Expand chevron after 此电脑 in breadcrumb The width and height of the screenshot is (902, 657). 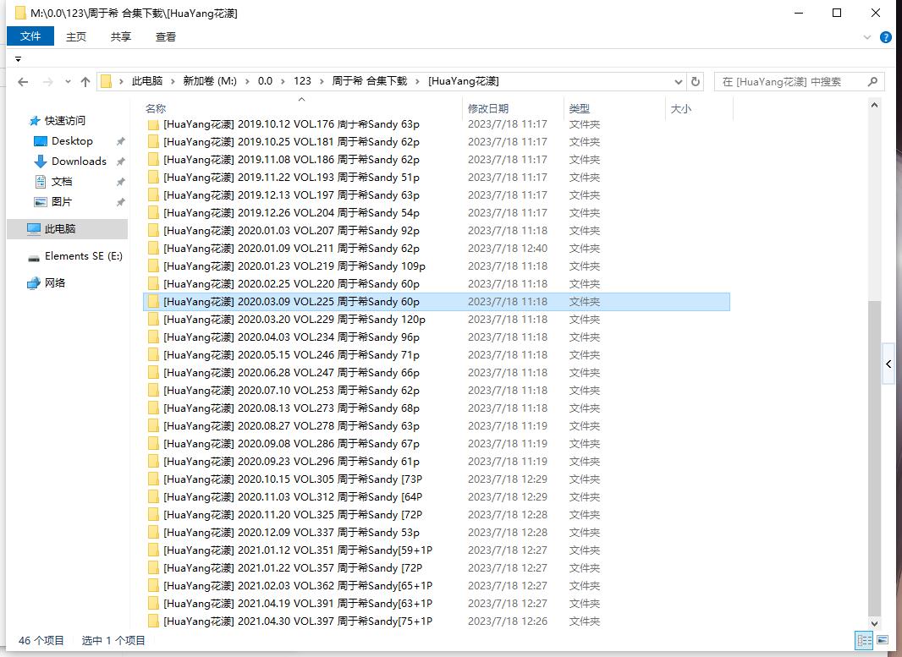(173, 82)
